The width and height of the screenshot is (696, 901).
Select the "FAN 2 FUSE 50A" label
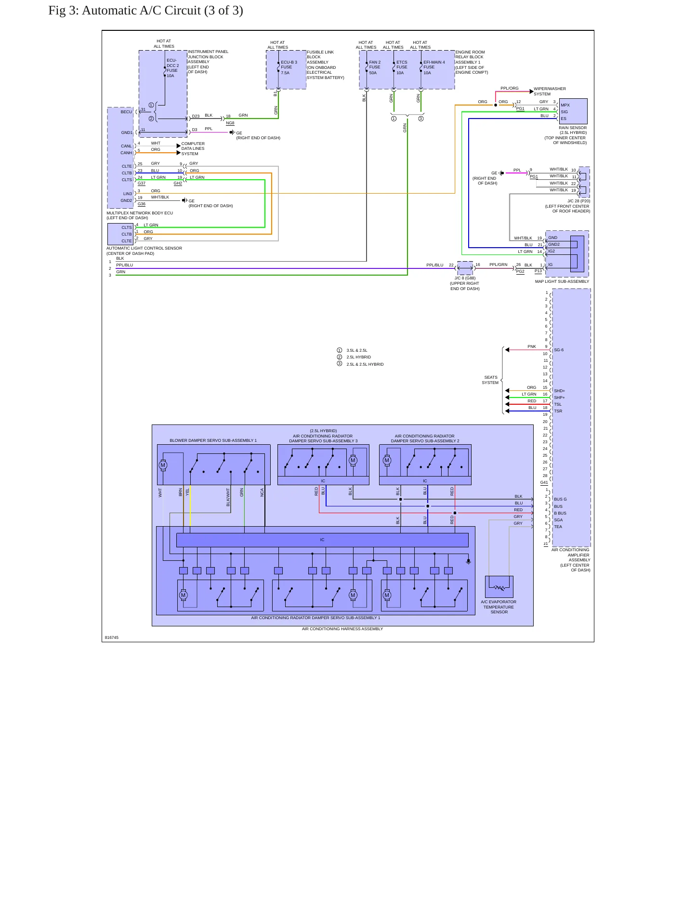[x=375, y=67]
